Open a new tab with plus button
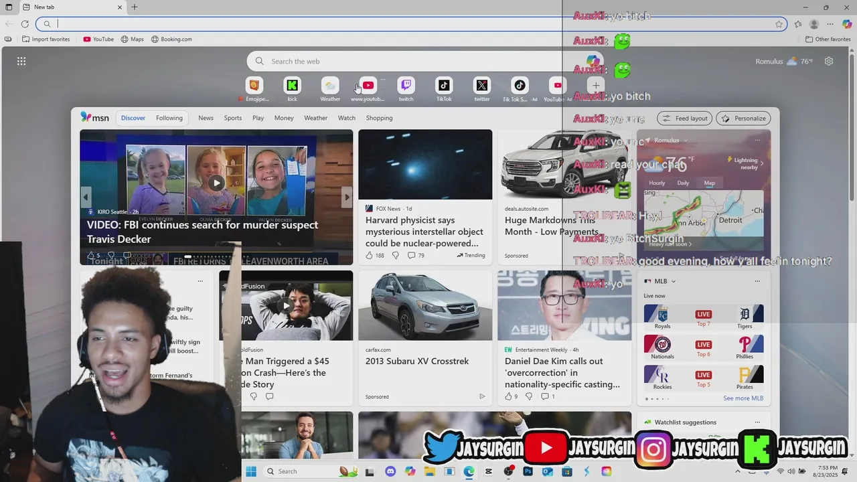Screen dimensions: 857x482 [x=135, y=7]
